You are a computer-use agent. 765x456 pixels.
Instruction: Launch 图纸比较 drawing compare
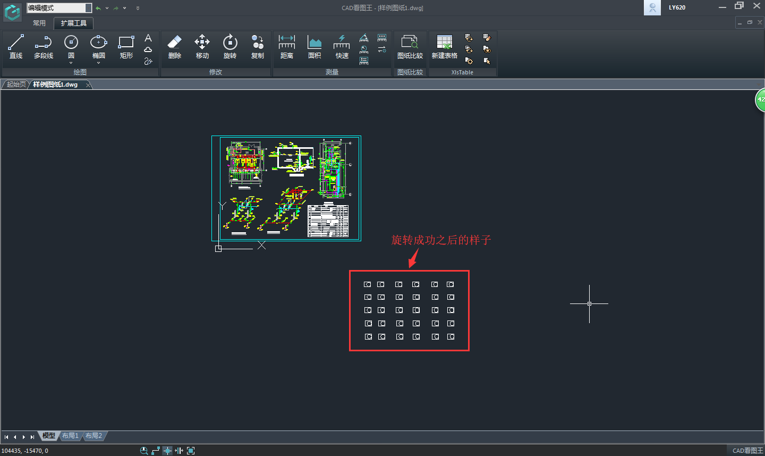tap(410, 46)
